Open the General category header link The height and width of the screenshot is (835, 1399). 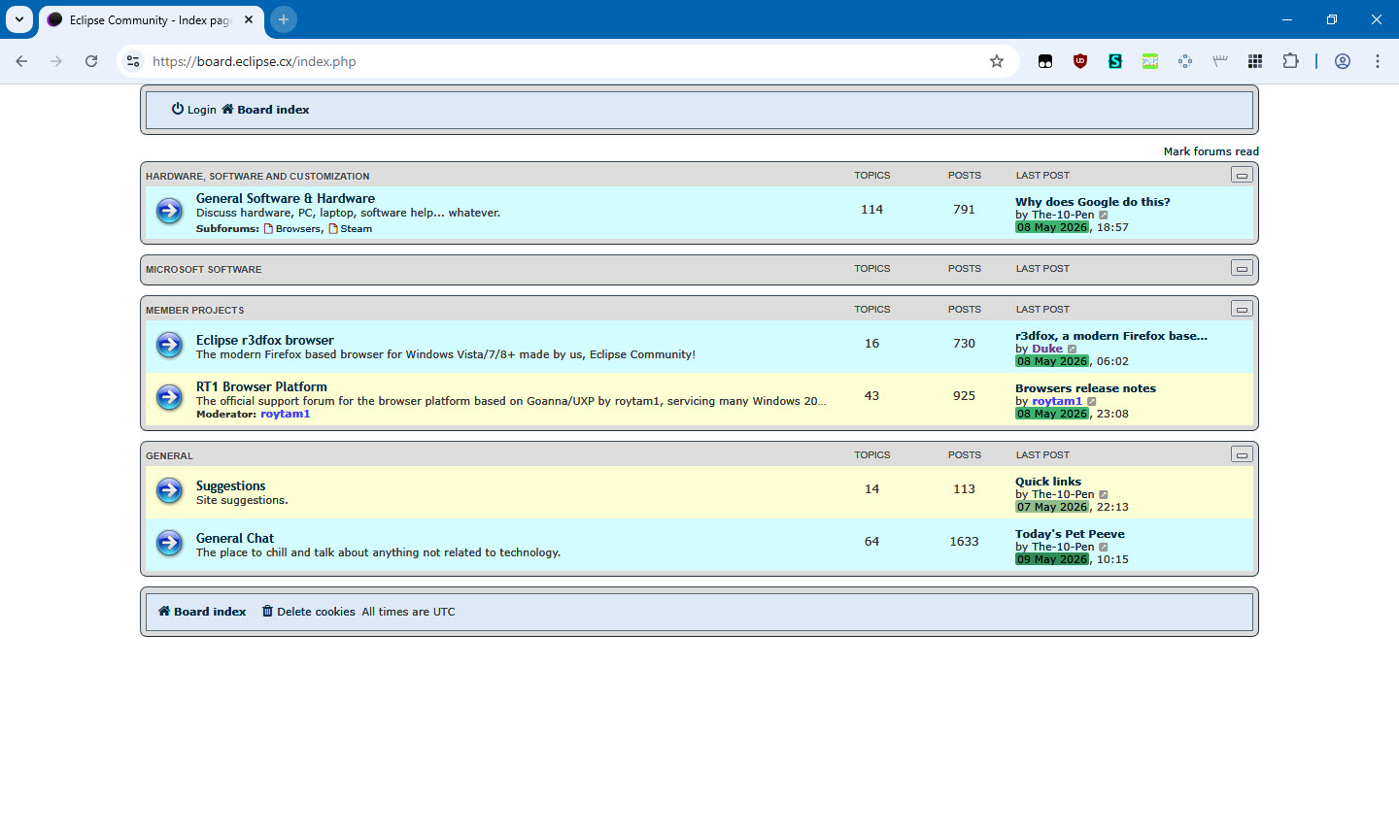point(169,456)
